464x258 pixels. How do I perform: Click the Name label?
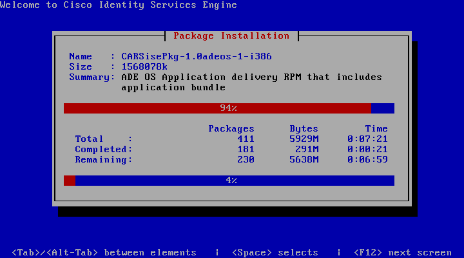tap(81, 56)
